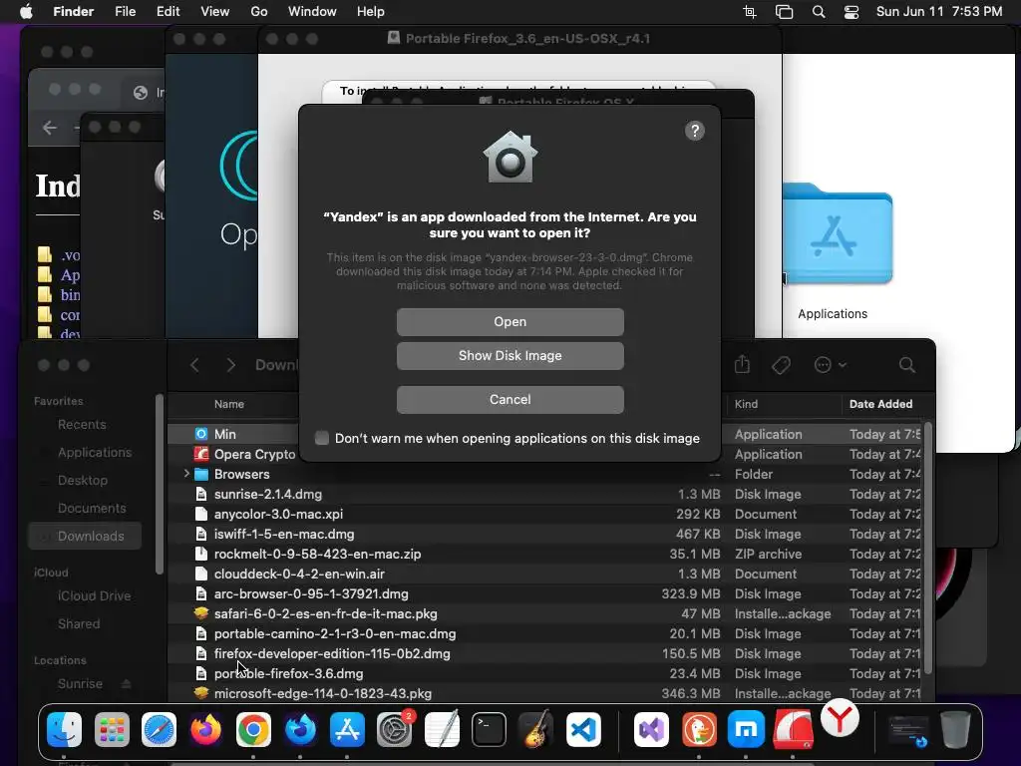This screenshot has height=766, width=1021.
Task: Open the Window menu
Action: (312, 12)
